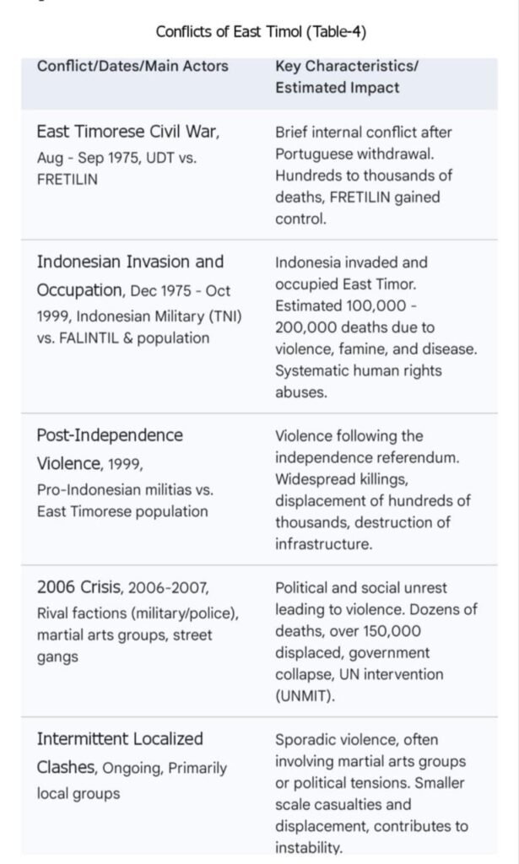Click the "Indonesia invaded and" description line
Viewport: 519px width, 864px height.
351,262
